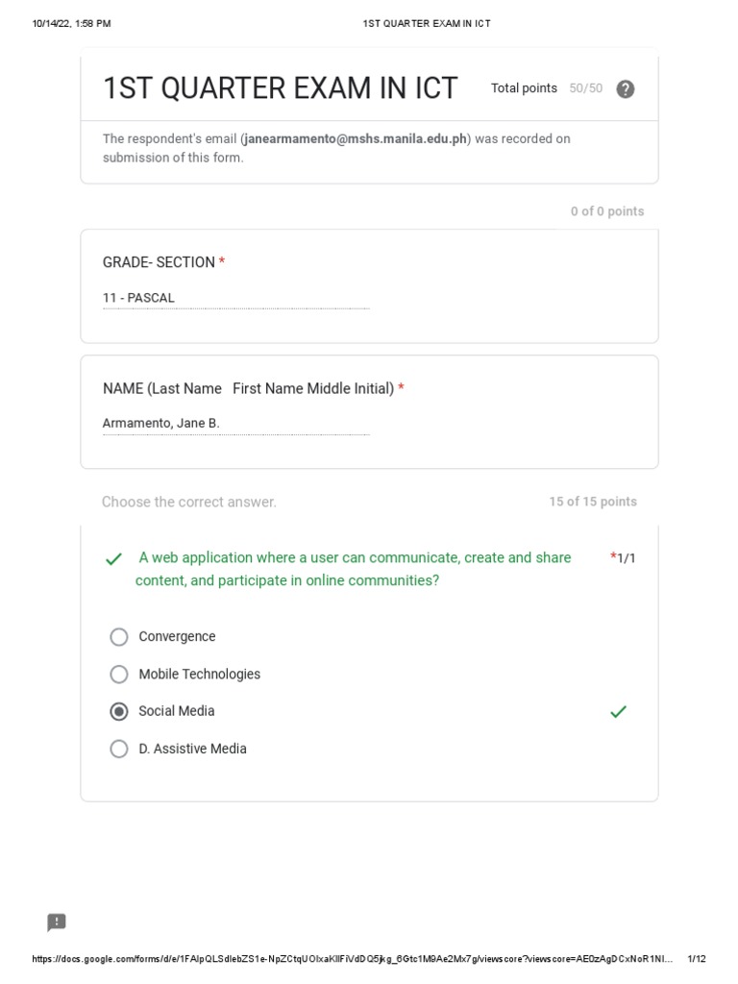Select the Mobile Technologies radio option
This screenshot has height=984, width=738.
click(x=119, y=675)
